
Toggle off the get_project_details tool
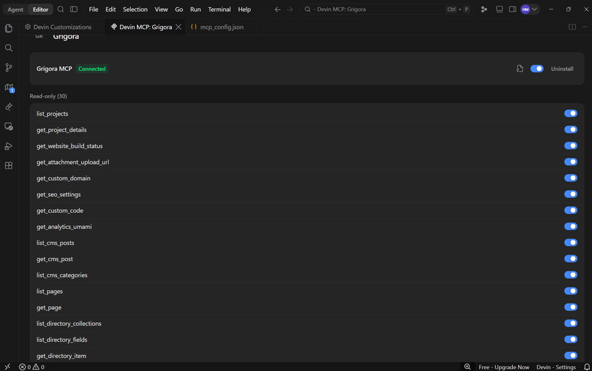571,130
